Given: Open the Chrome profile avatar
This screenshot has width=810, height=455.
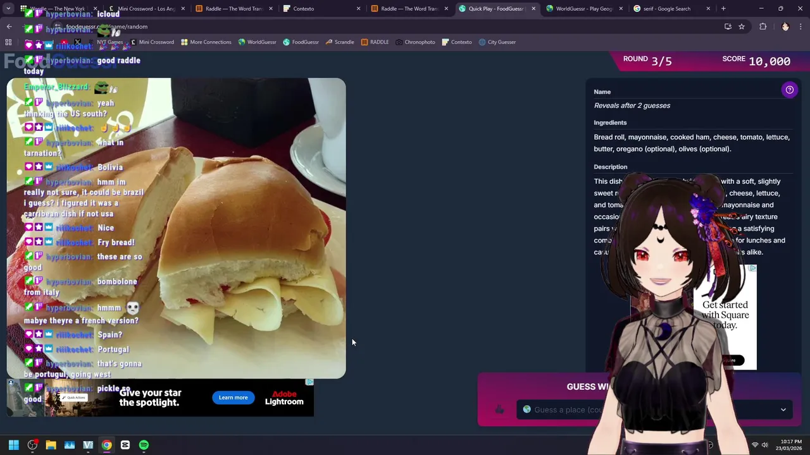Looking at the screenshot, I should coord(785,27).
